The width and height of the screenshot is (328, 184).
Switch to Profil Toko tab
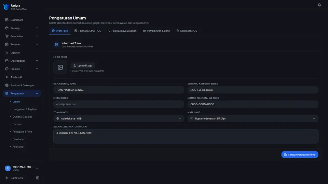point(60,31)
